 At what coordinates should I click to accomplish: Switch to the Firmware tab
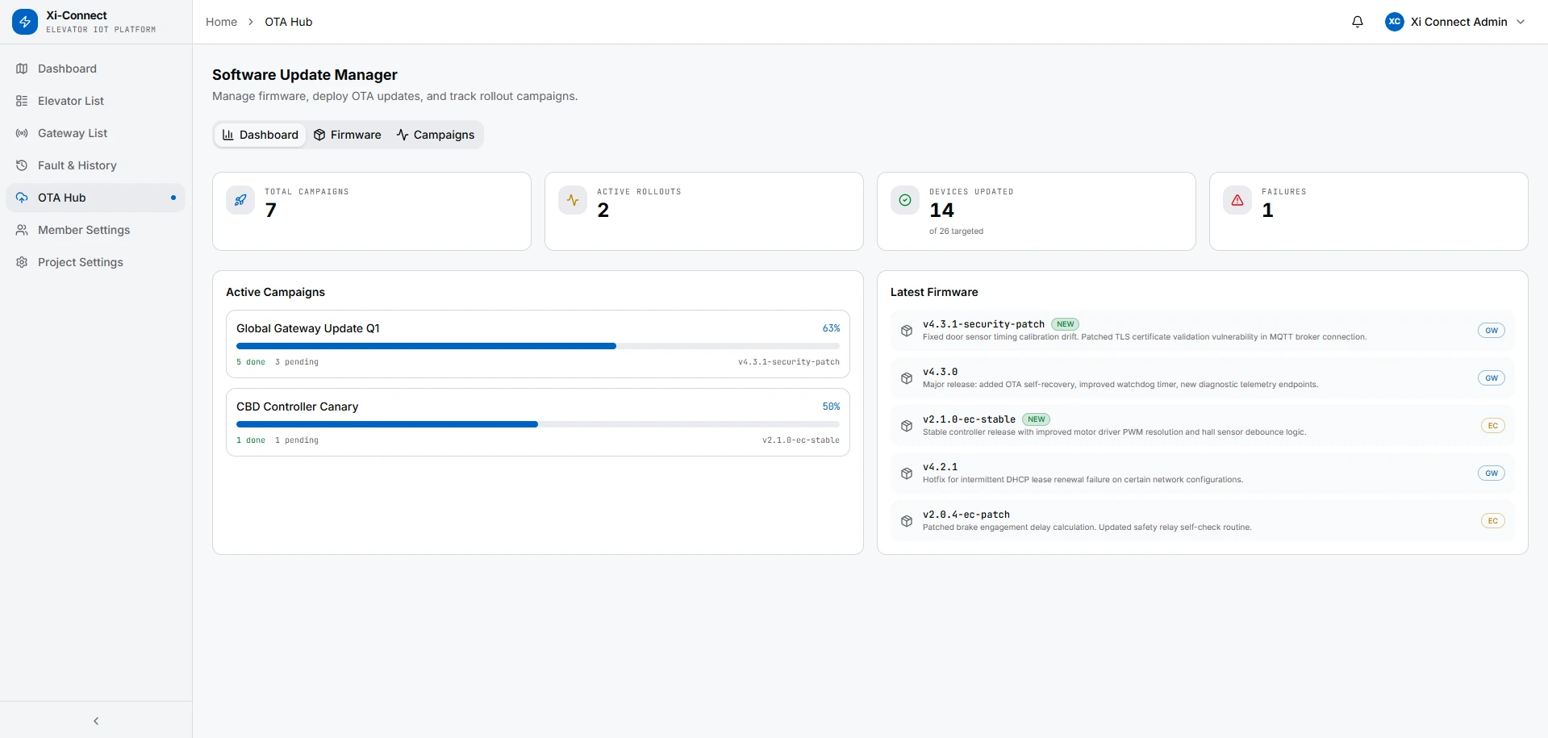348,135
